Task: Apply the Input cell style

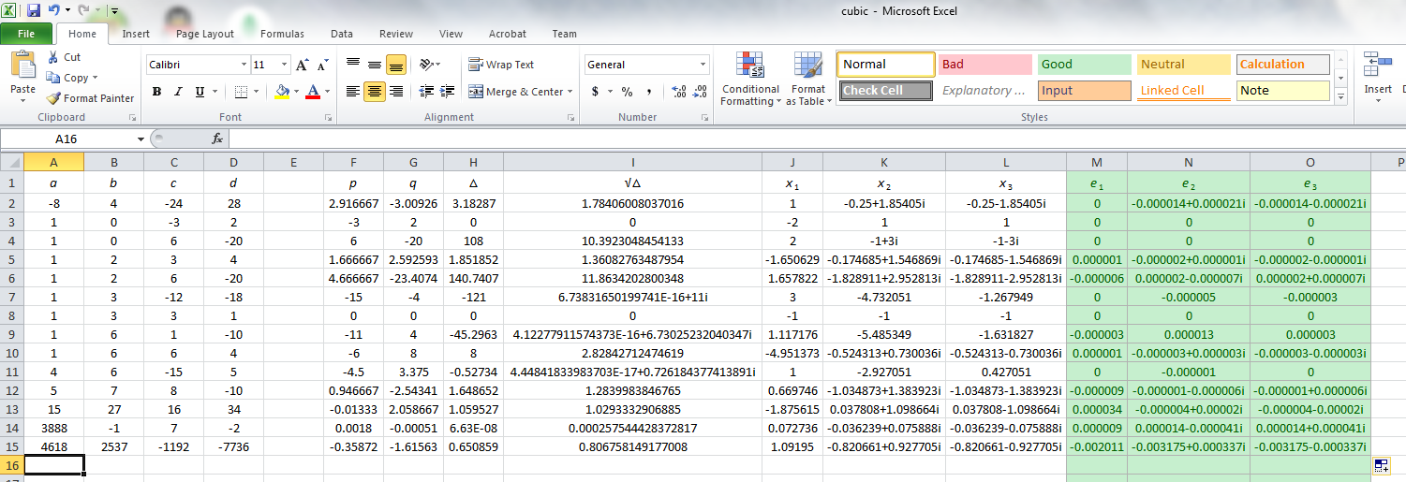Action: [1084, 91]
